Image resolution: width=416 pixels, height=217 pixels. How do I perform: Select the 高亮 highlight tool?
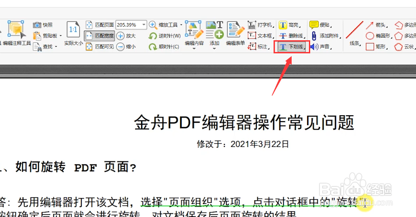point(290,25)
